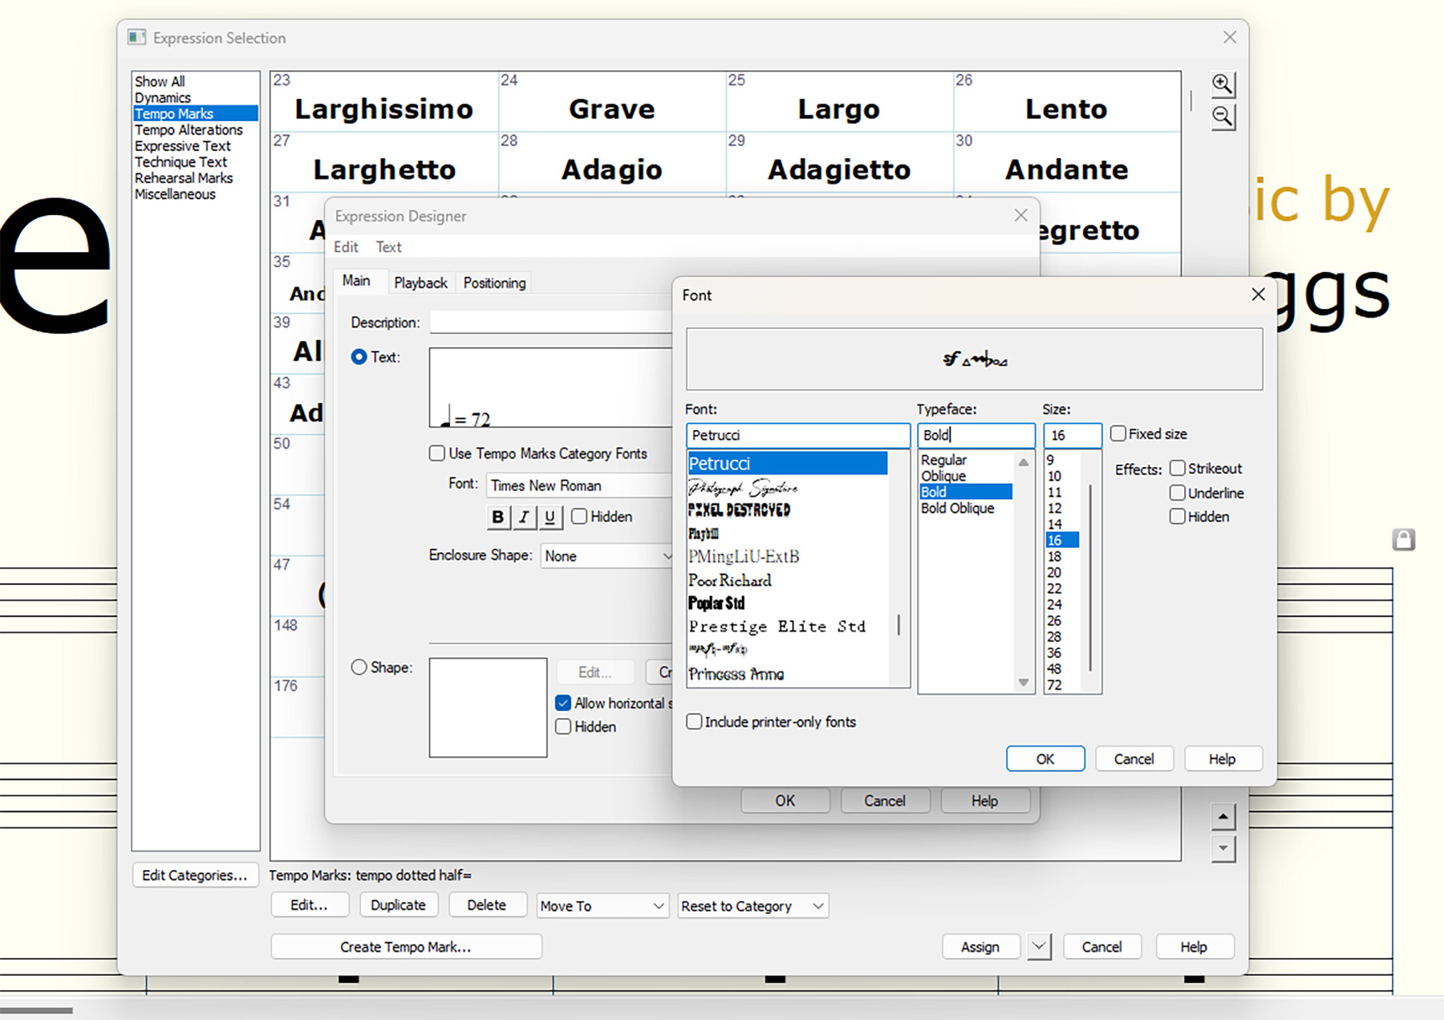Viewport: 1444px width, 1020px height.
Task: Click the zoom out magnifier icon
Action: click(x=1222, y=117)
